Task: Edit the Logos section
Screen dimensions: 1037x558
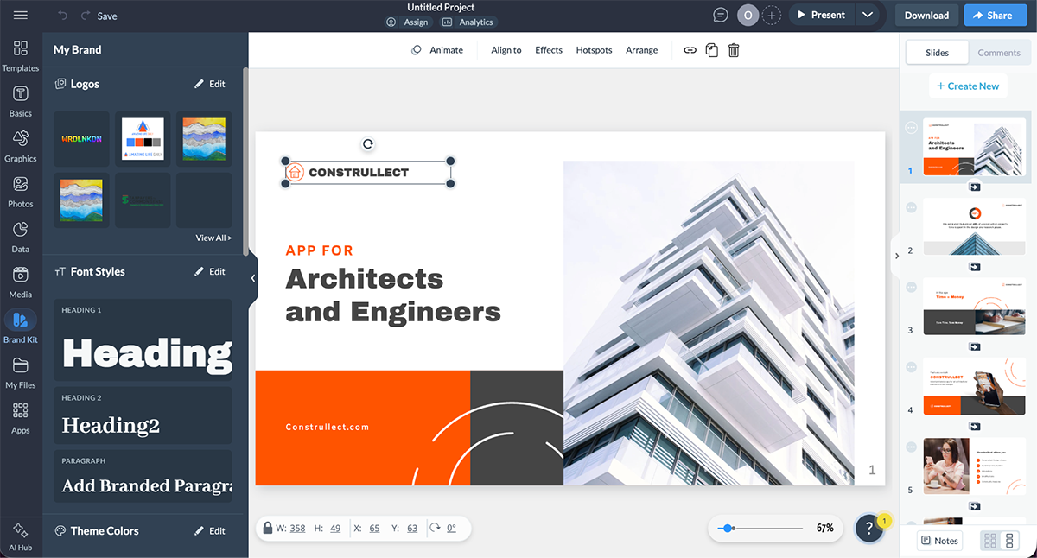Action: click(210, 84)
